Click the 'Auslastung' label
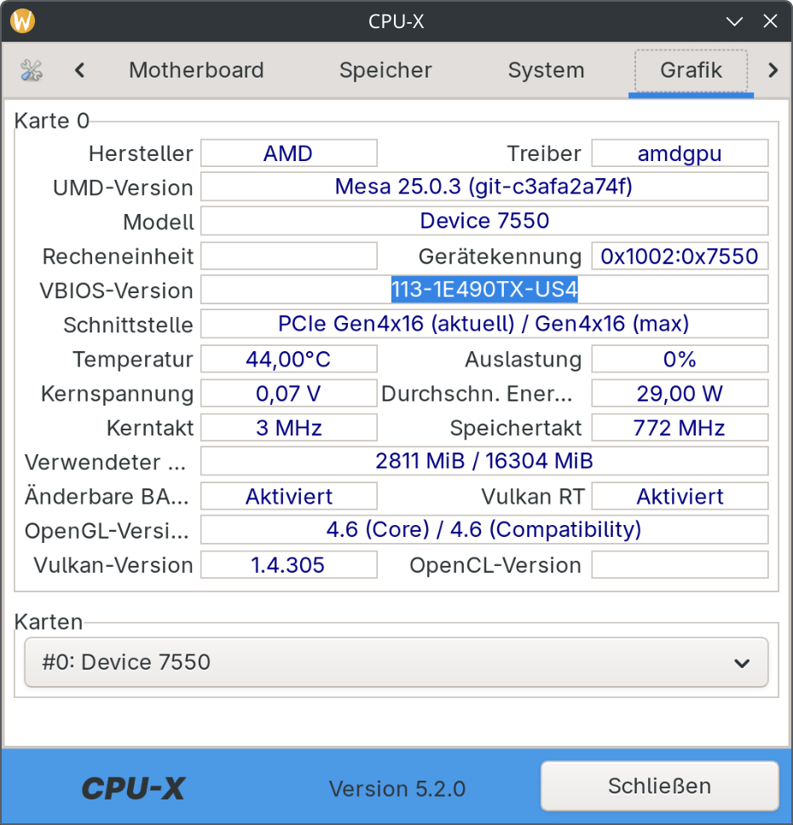The width and height of the screenshot is (793, 825). pyautogui.click(x=524, y=360)
